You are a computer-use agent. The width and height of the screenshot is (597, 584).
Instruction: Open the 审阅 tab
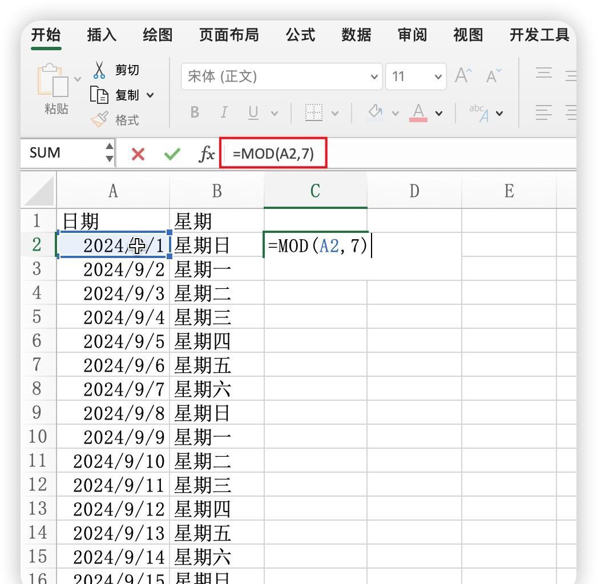click(412, 35)
